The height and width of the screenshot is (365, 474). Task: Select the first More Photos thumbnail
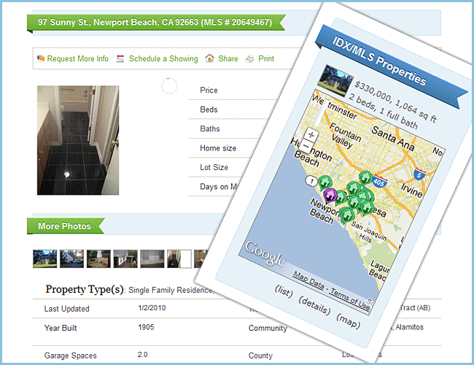click(44, 258)
